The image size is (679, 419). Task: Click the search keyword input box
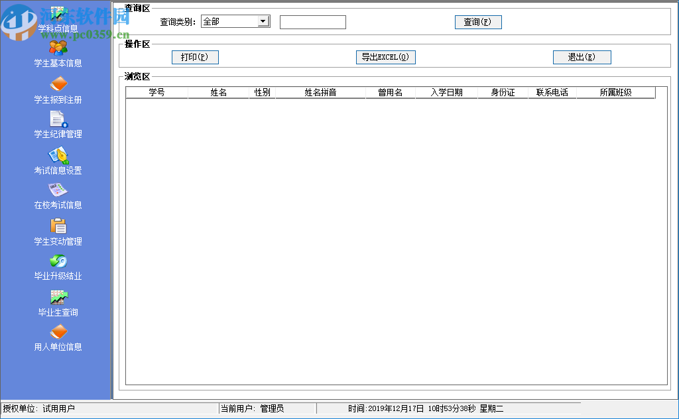tap(312, 22)
